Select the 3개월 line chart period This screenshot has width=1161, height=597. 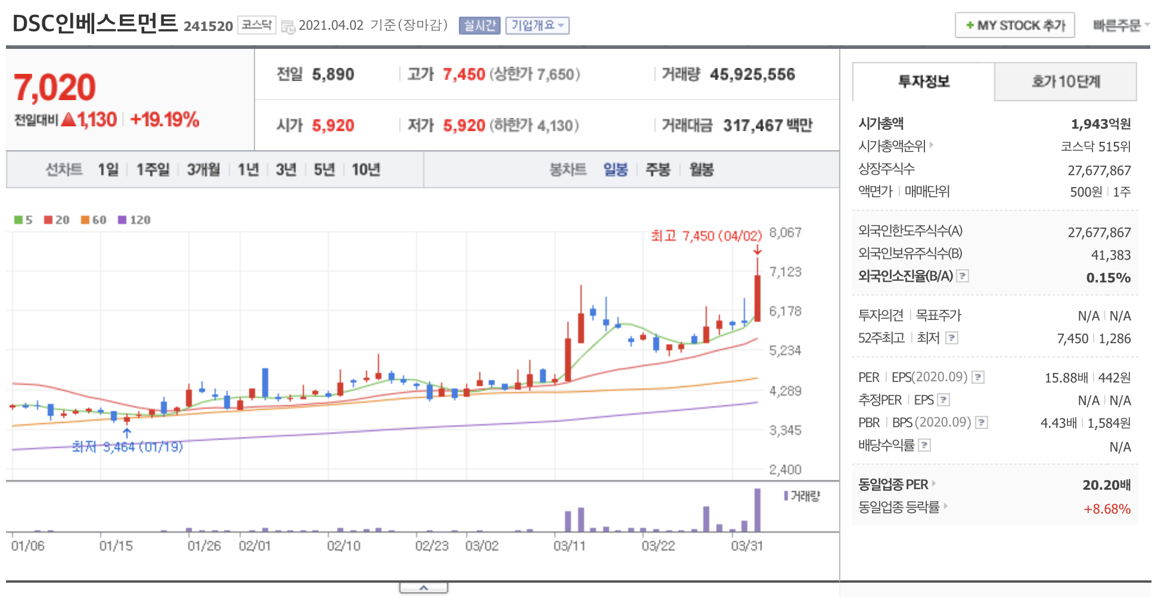pyautogui.click(x=204, y=170)
